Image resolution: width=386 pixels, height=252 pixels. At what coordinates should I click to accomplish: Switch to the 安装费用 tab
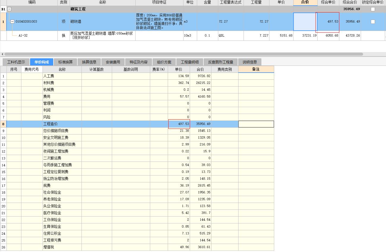(113, 62)
